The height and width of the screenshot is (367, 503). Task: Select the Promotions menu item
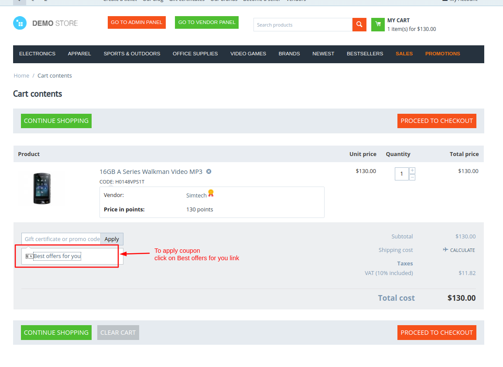pos(442,54)
